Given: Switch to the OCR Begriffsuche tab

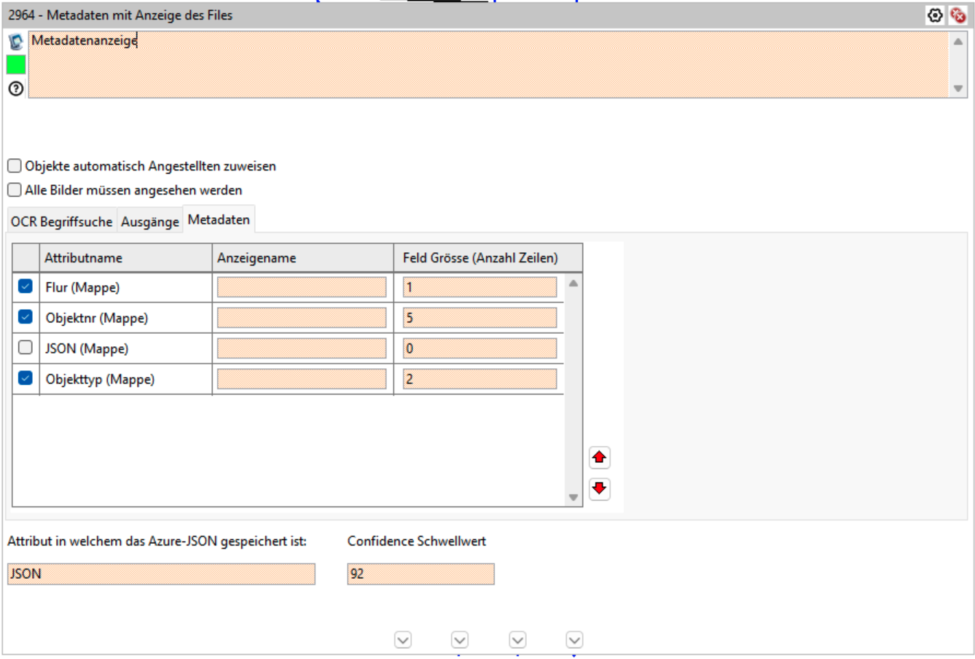Looking at the screenshot, I should point(62,222).
